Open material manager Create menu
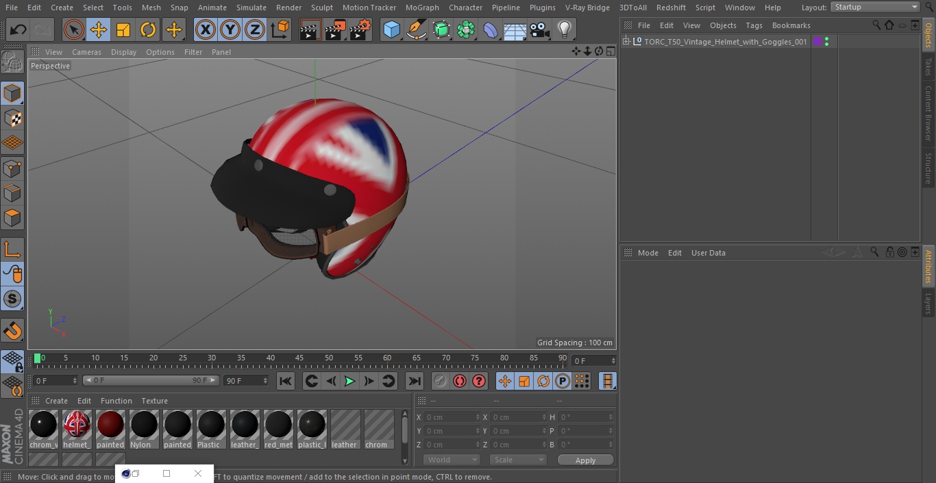The height and width of the screenshot is (483, 936). (56, 401)
